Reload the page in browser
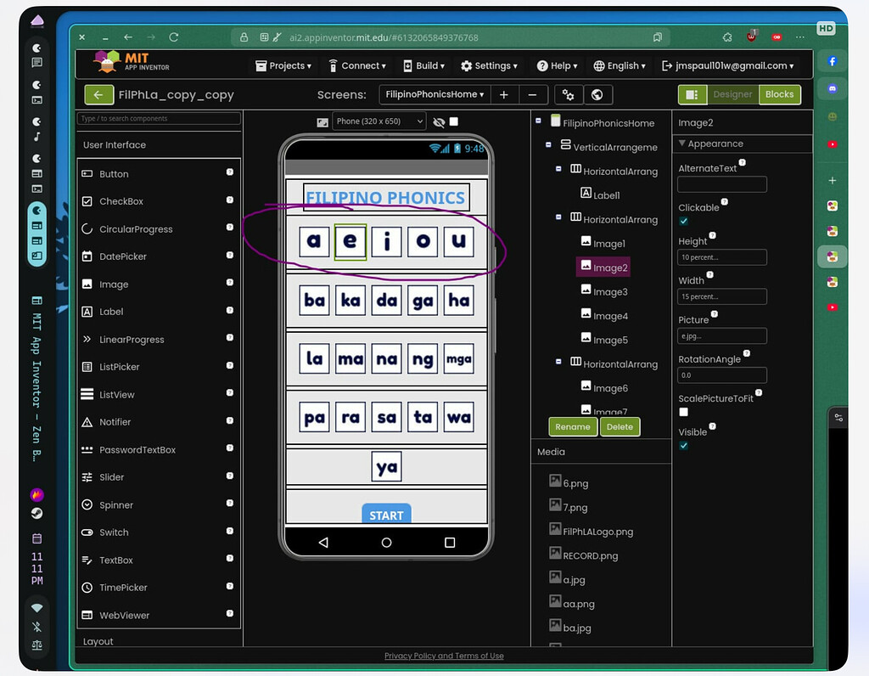This screenshot has height=676, width=869. (174, 37)
